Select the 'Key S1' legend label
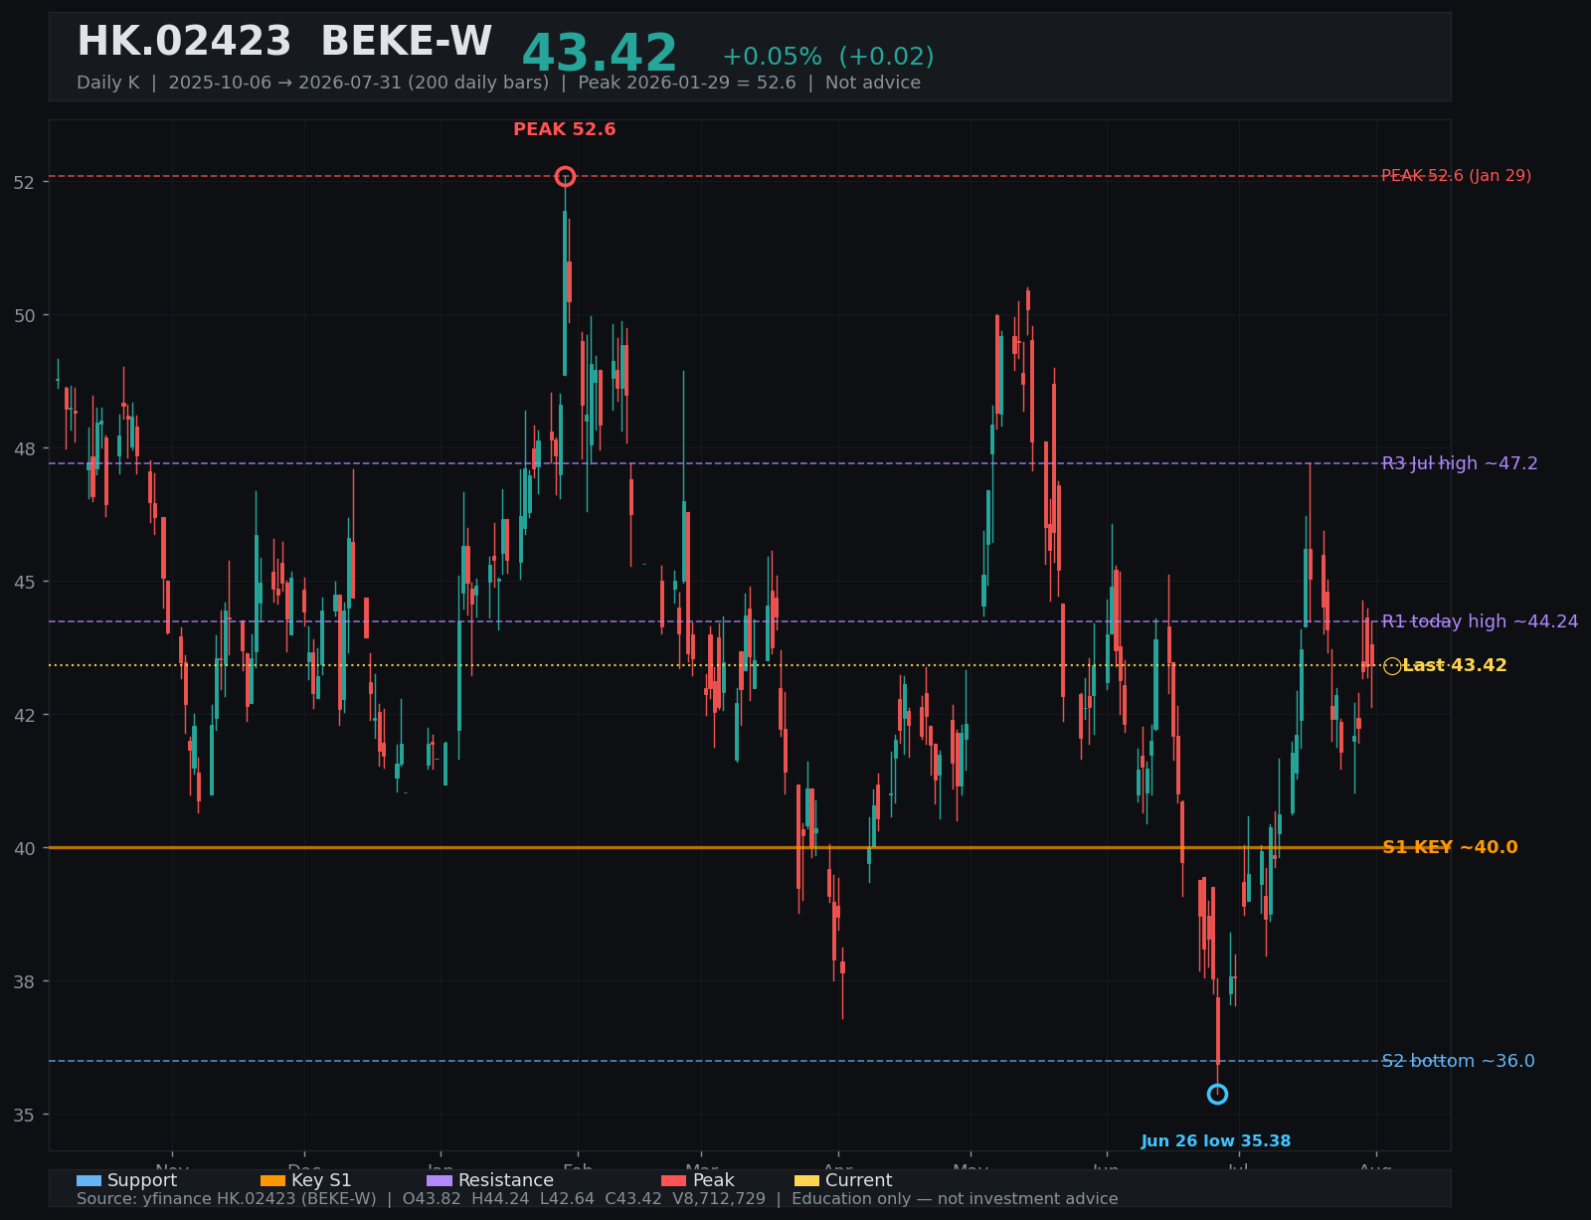1591x1220 pixels. tap(321, 1180)
